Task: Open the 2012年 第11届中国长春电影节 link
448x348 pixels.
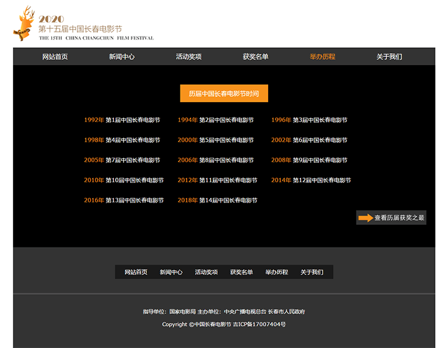Action: click(217, 180)
